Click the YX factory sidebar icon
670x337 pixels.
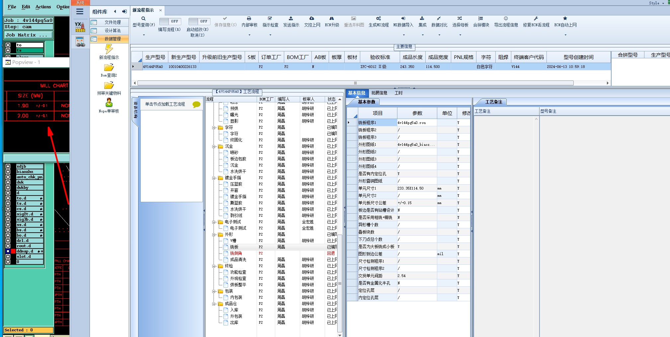pos(80,27)
